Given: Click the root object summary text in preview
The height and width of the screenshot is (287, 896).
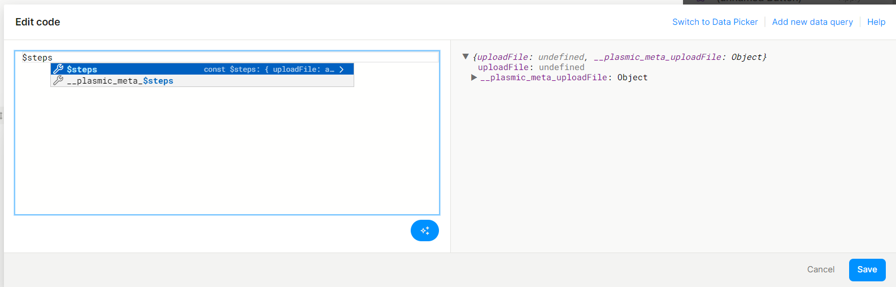Looking at the screenshot, I should (619, 57).
